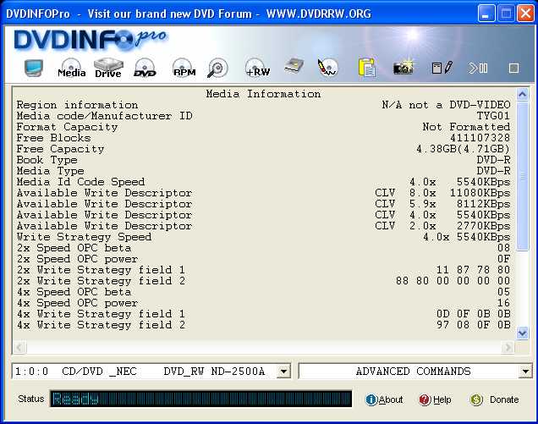The image size is (538, 424).
Task: Click the drive tray eject icon
Action: 294,66
